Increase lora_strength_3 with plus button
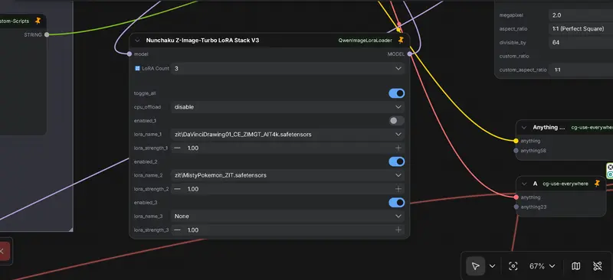 [398, 230]
